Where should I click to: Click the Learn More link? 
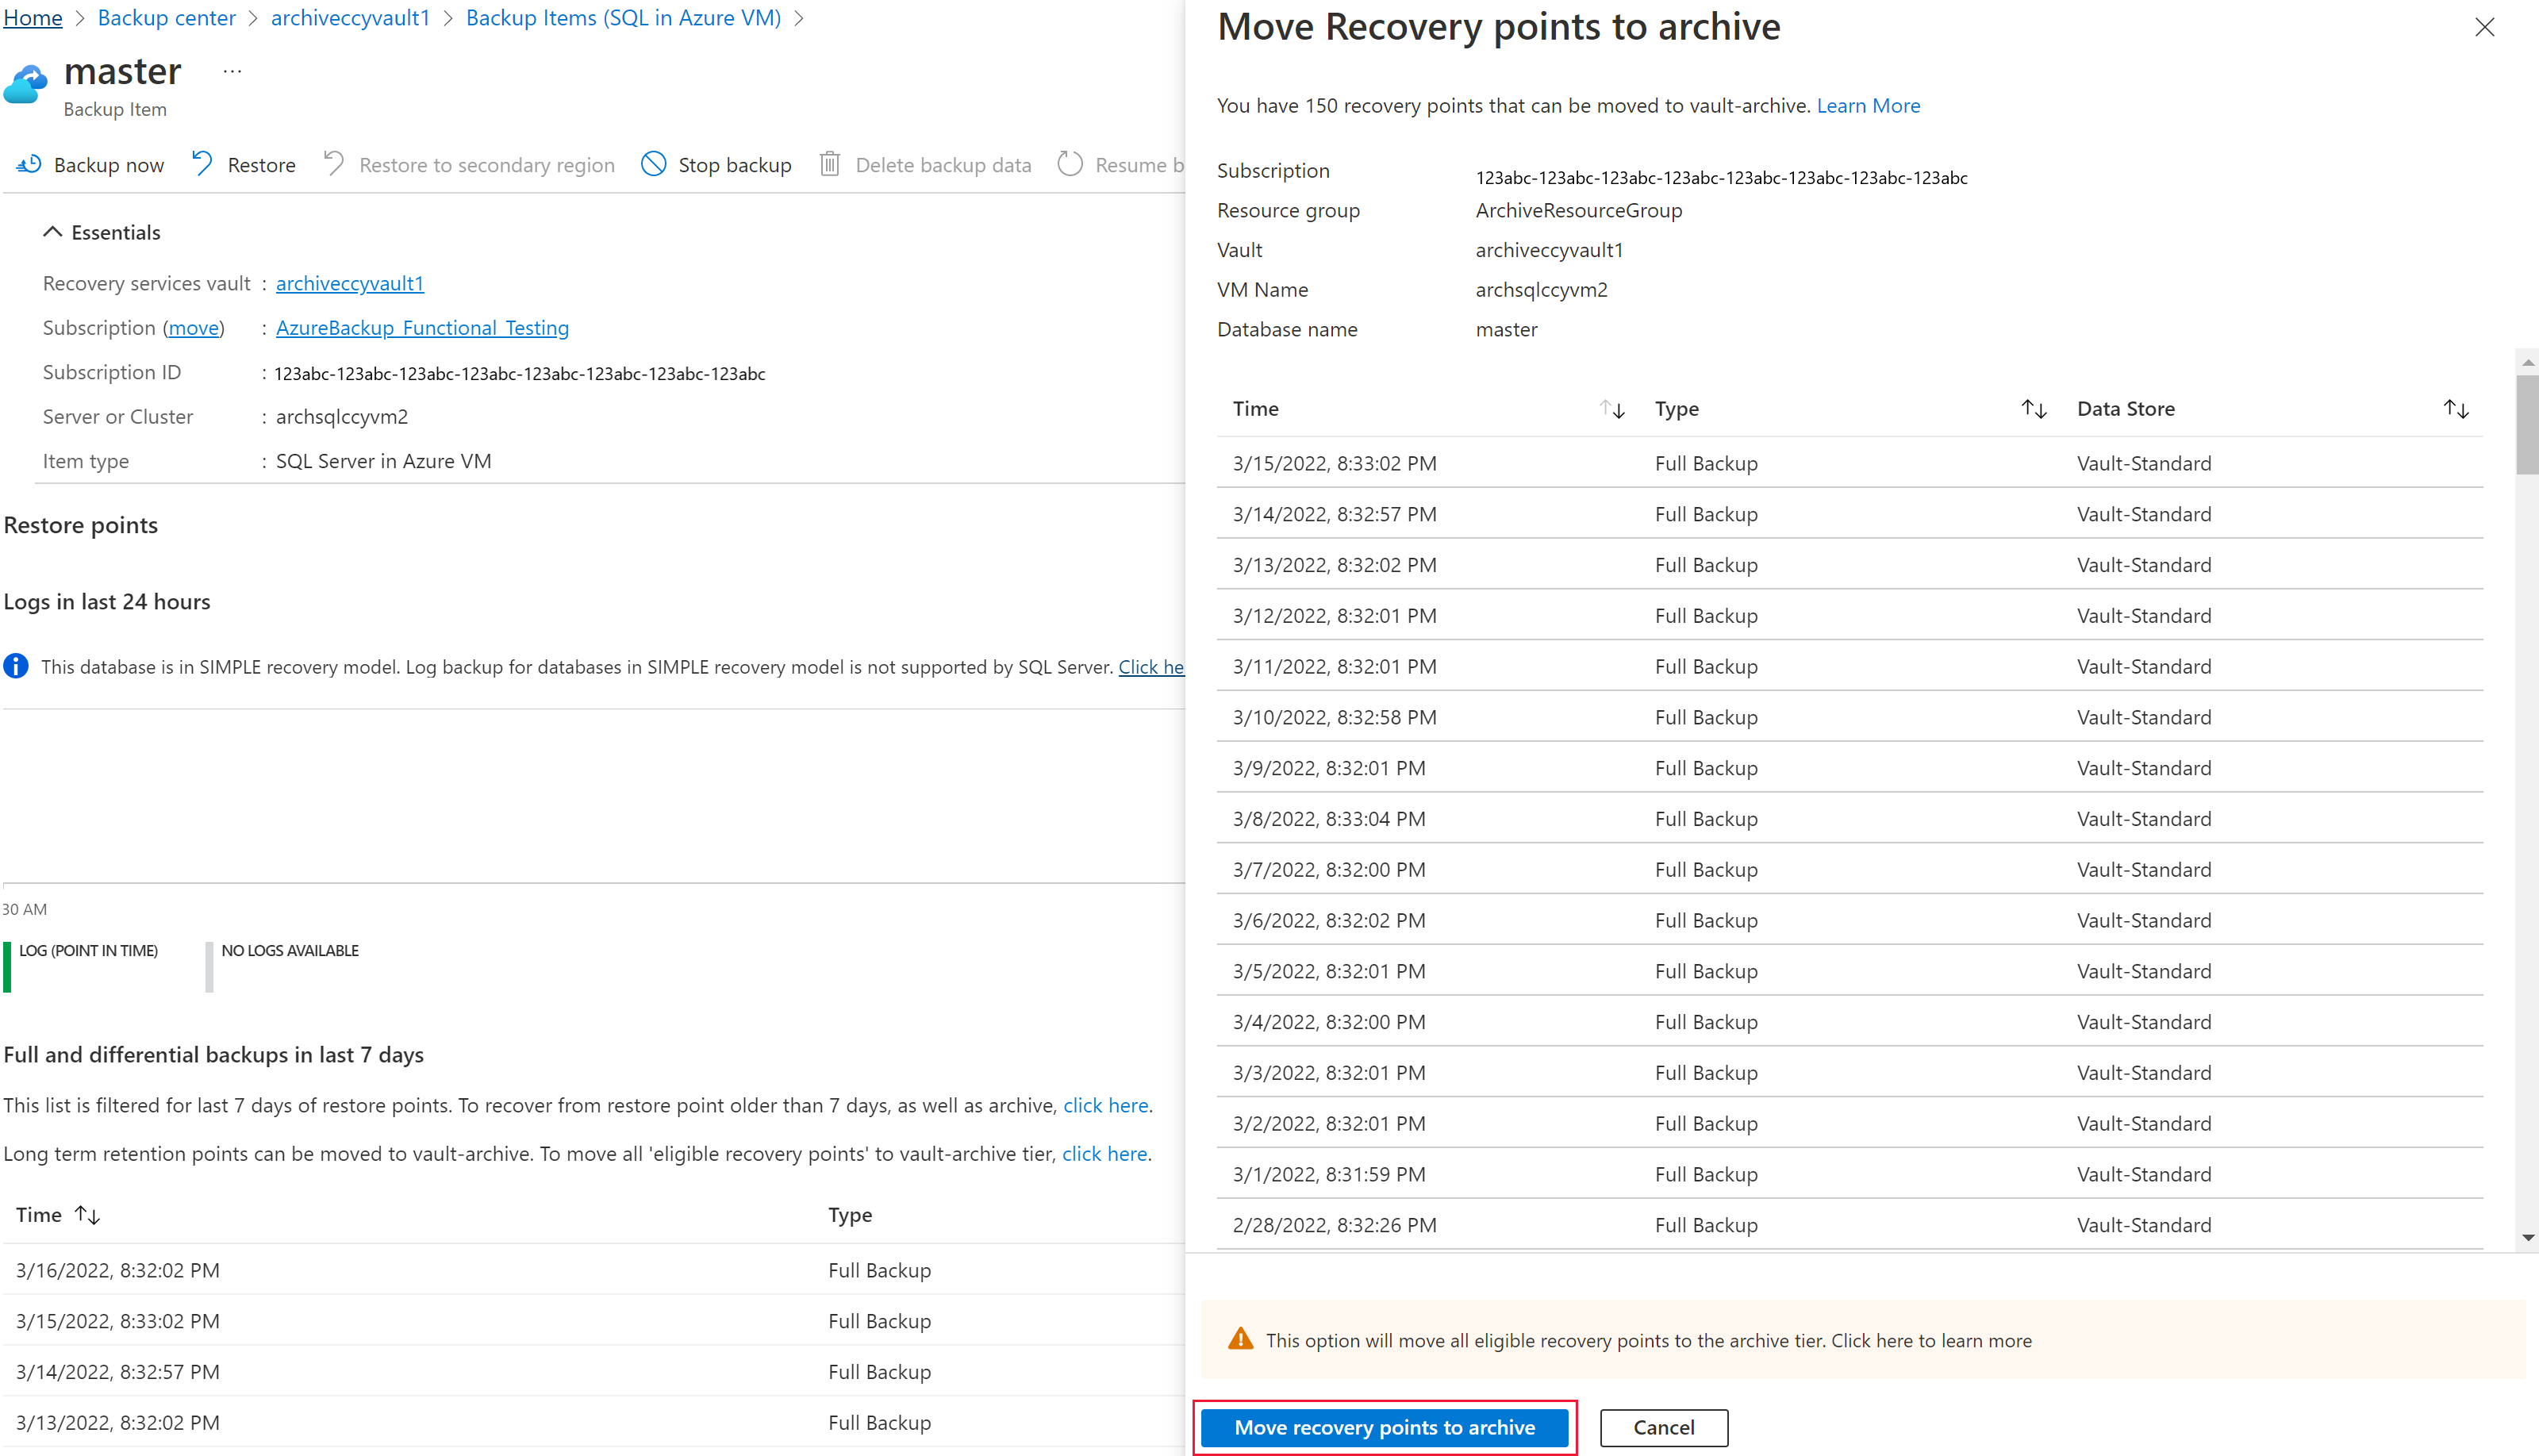coord(1869,105)
